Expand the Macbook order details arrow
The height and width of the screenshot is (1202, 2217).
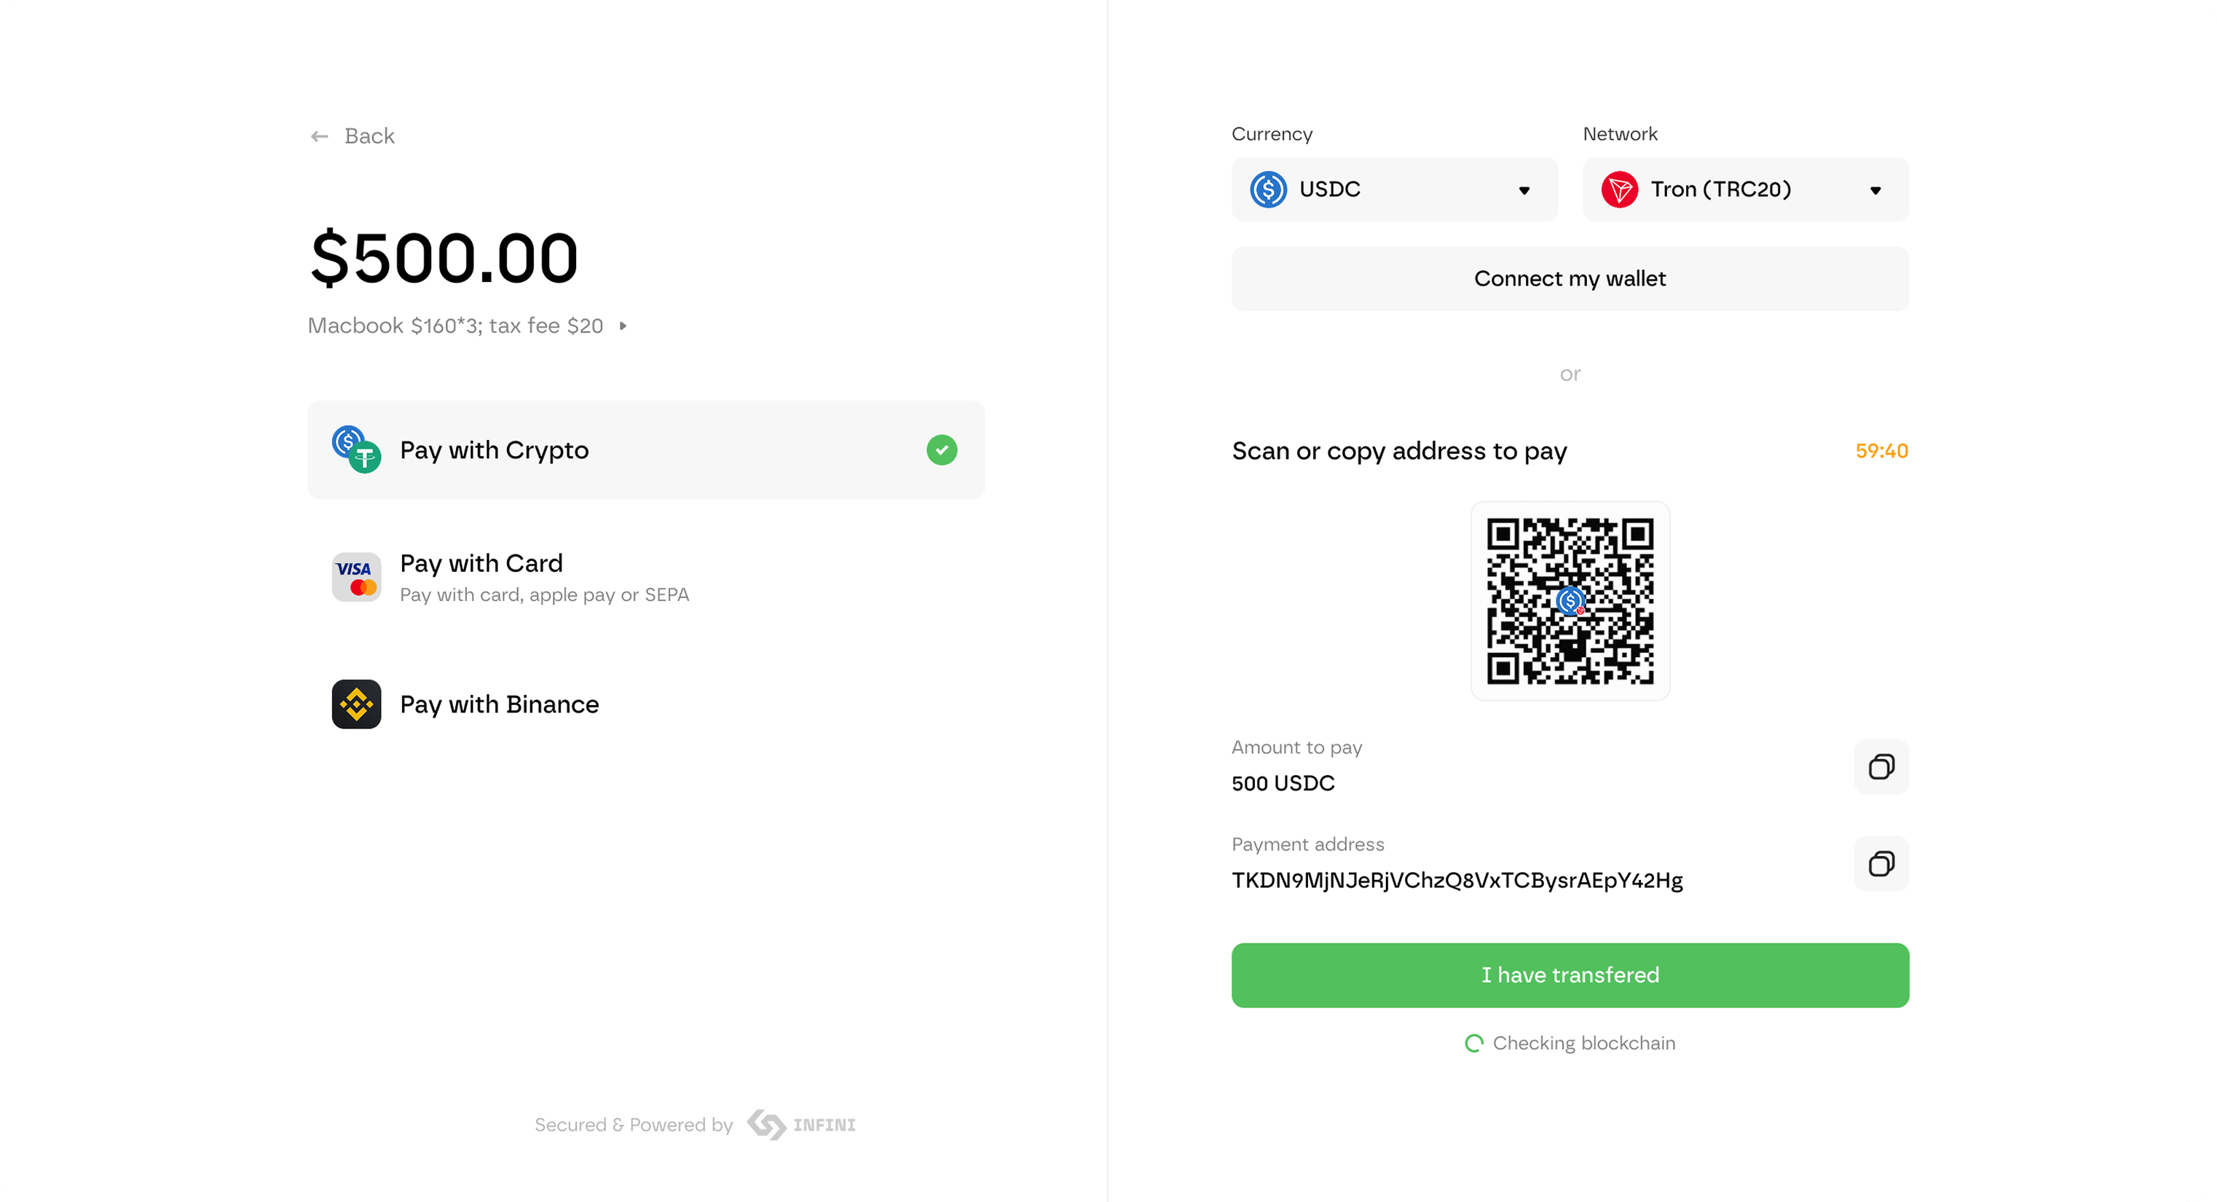(623, 326)
